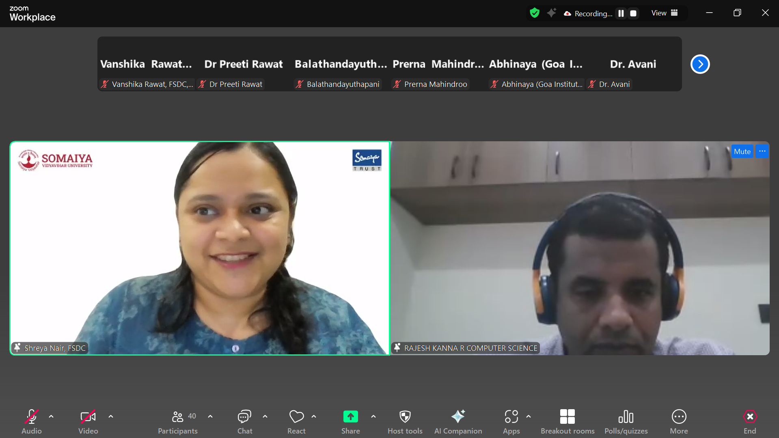End the meeting
779x438 pixels.
[x=749, y=421]
